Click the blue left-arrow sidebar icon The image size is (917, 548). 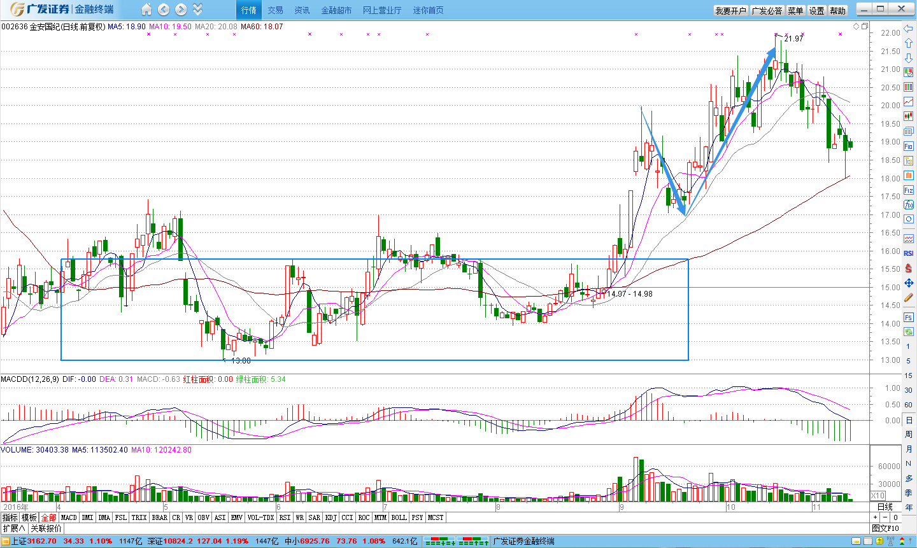909,28
